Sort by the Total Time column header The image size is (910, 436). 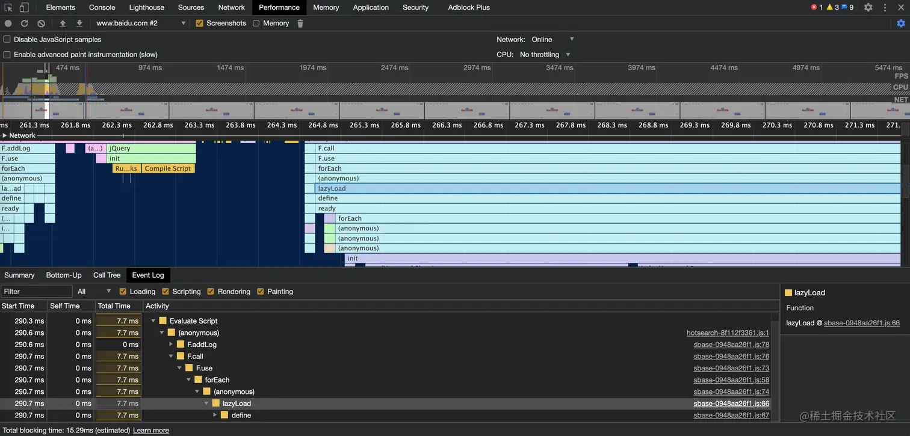coord(119,306)
